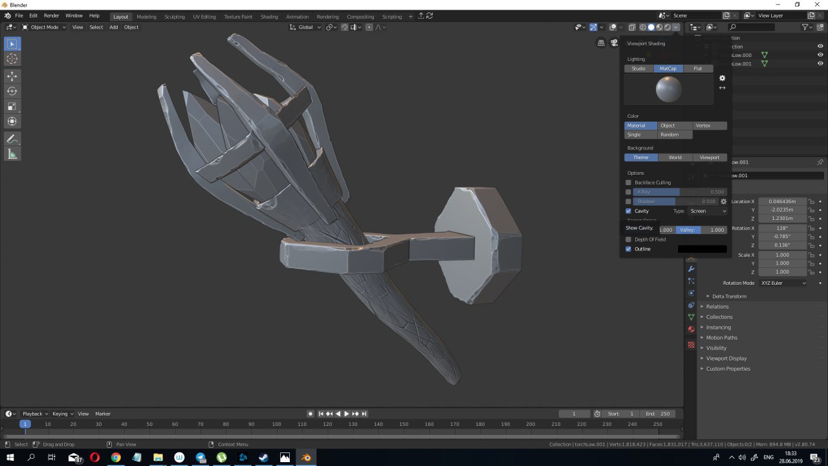Image resolution: width=828 pixels, height=466 pixels.
Task: Expand the Collections panel
Action: [x=719, y=317]
